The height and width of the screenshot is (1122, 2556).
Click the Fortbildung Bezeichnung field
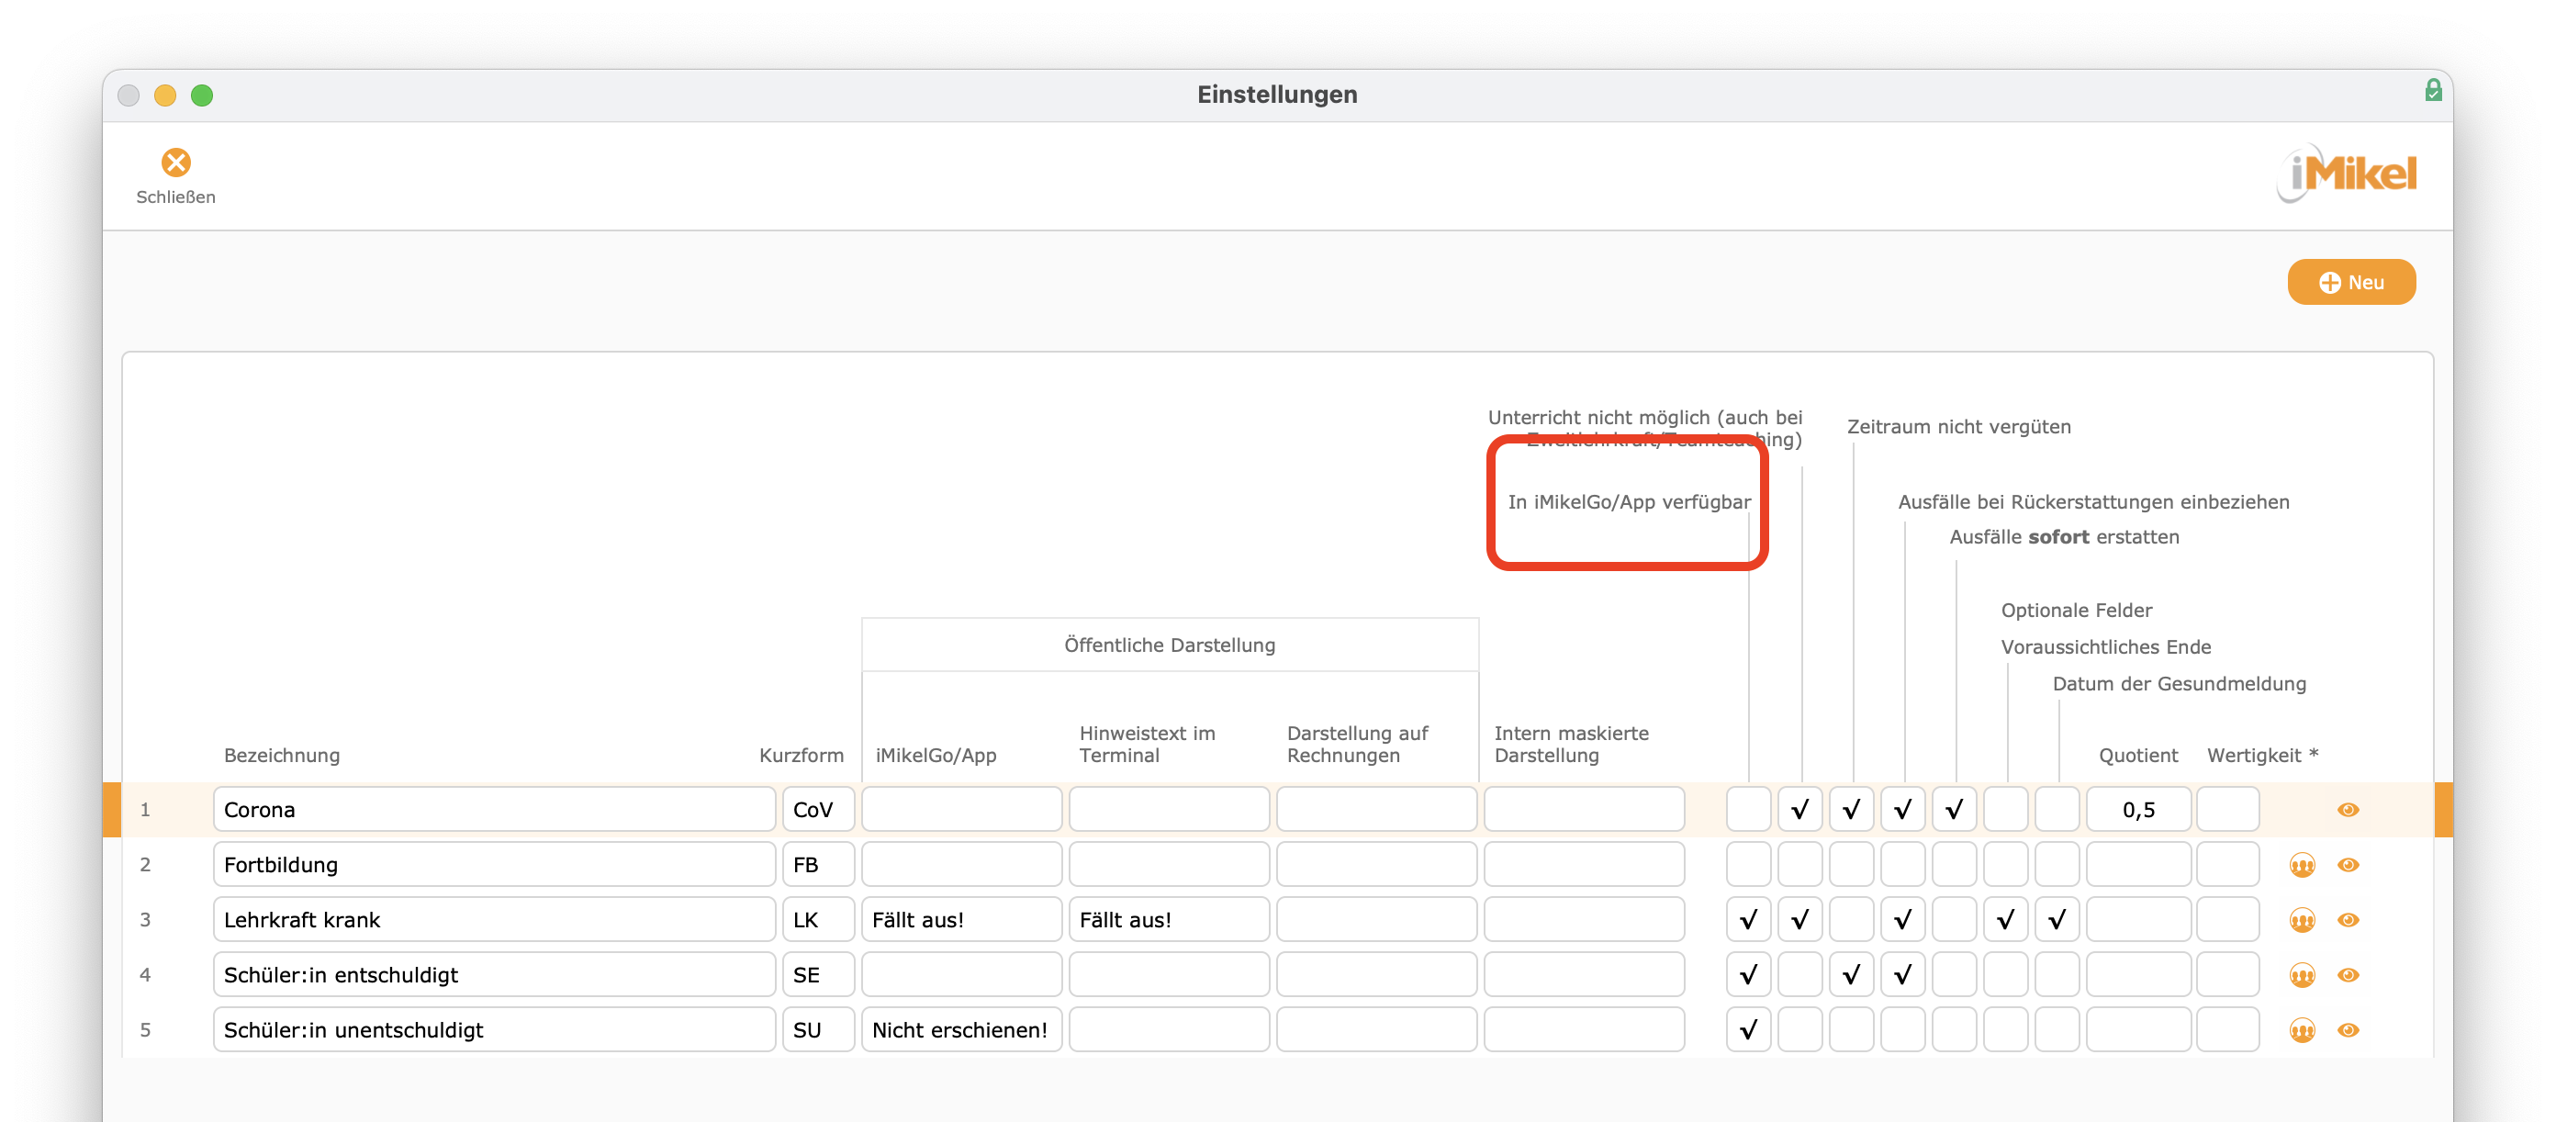pos(493,865)
